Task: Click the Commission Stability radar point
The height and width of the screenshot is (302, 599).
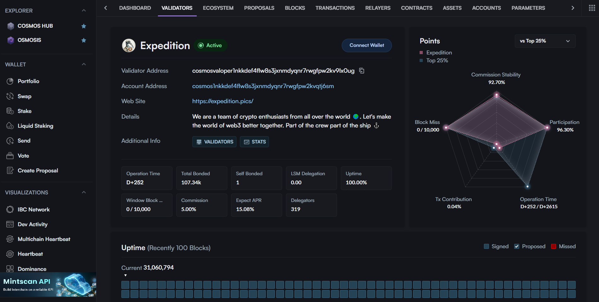Action: (497, 95)
